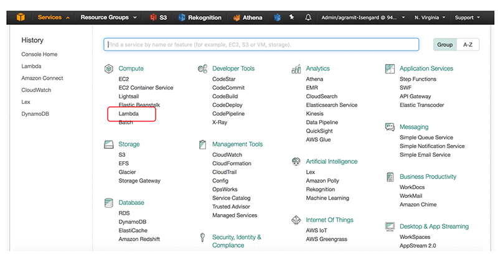Open the N. Virginia region dropdown
The width and height of the screenshot is (498, 257).
click(x=430, y=18)
